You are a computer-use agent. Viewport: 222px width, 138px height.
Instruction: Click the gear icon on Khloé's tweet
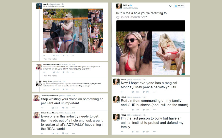tap(170, 6)
